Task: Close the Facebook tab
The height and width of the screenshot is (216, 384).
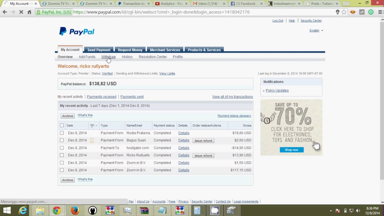Action: click(261, 4)
